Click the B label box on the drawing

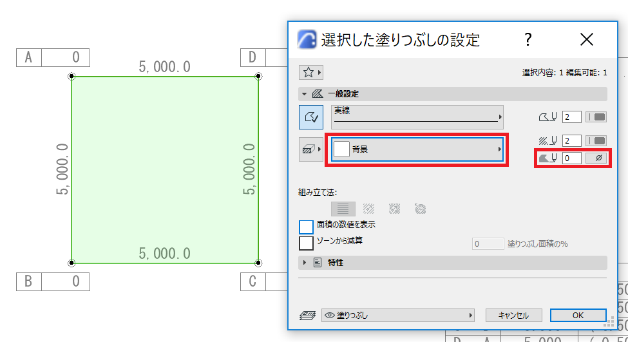click(29, 282)
